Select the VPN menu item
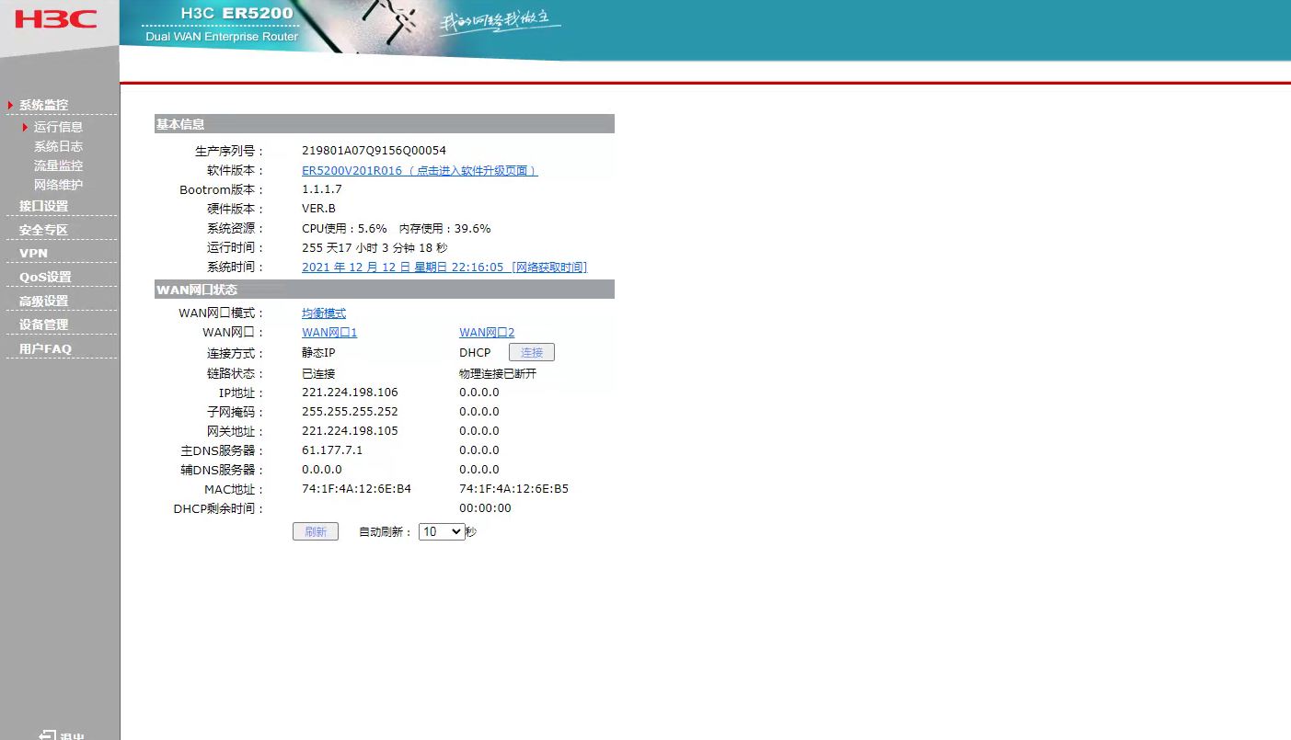Viewport: 1291px width, 740px height. tap(33, 253)
